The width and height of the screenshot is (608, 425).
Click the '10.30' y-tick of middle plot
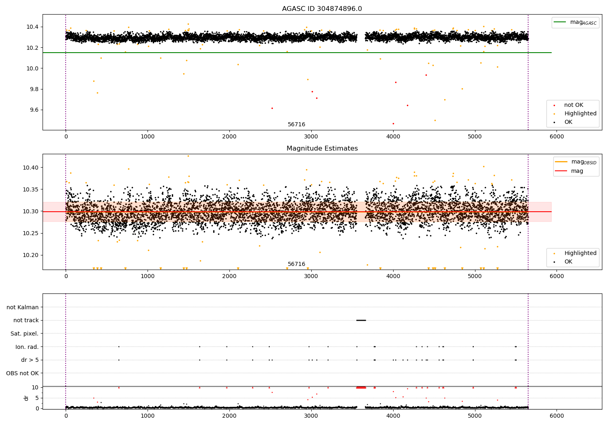coord(31,211)
